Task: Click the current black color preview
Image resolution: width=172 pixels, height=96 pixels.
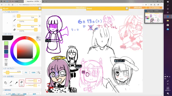Action: [8, 38]
